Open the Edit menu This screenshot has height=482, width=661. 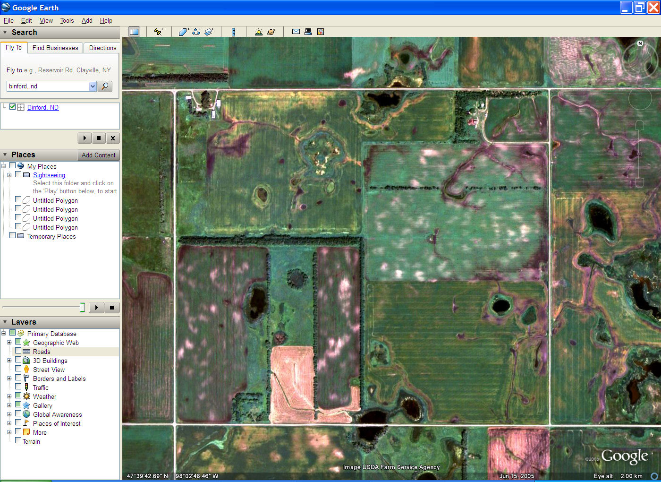[x=26, y=20]
